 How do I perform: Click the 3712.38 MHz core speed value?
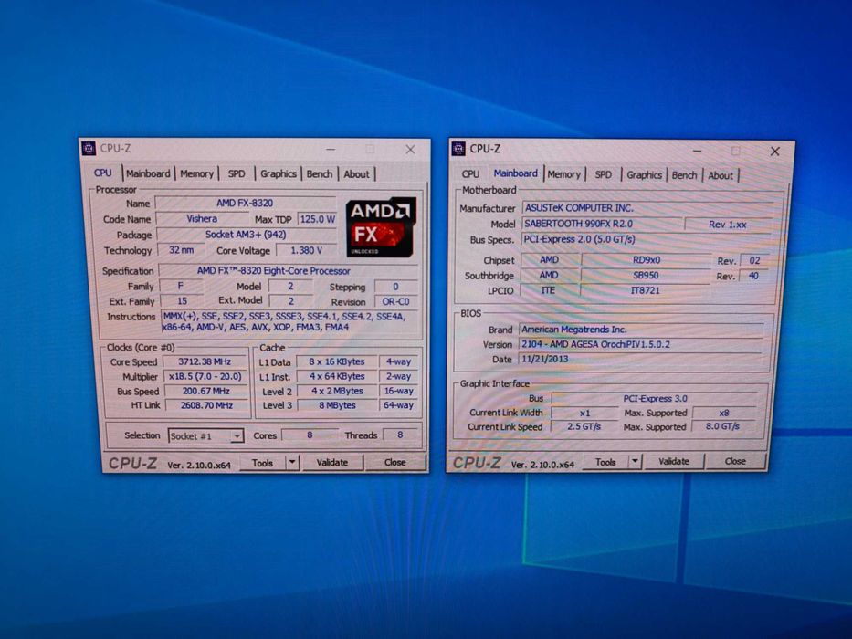point(205,361)
